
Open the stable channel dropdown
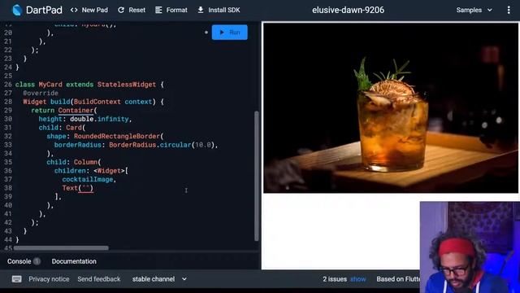click(159, 279)
